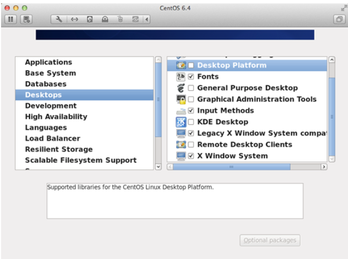Click the Input Methods keyboard icon
Image resolution: width=348 pixels, height=259 pixels.
pyautogui.click(x=181, y=111)
